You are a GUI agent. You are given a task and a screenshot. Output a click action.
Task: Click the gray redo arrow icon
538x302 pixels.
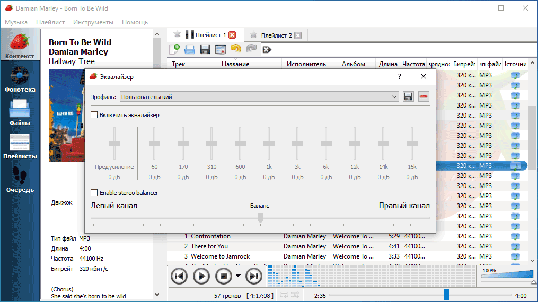(251, 49)
